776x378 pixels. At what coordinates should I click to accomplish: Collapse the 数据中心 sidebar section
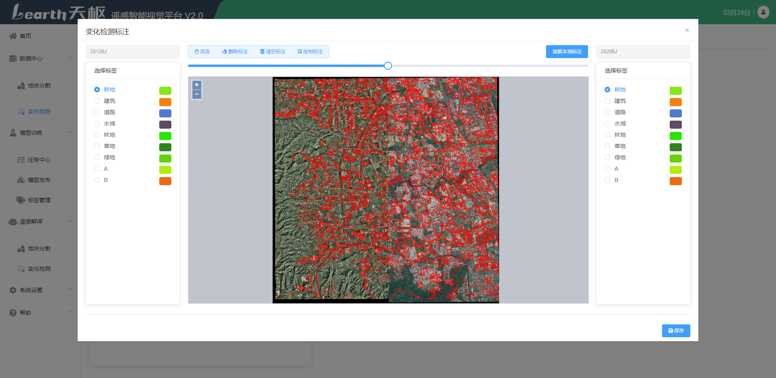70,58
